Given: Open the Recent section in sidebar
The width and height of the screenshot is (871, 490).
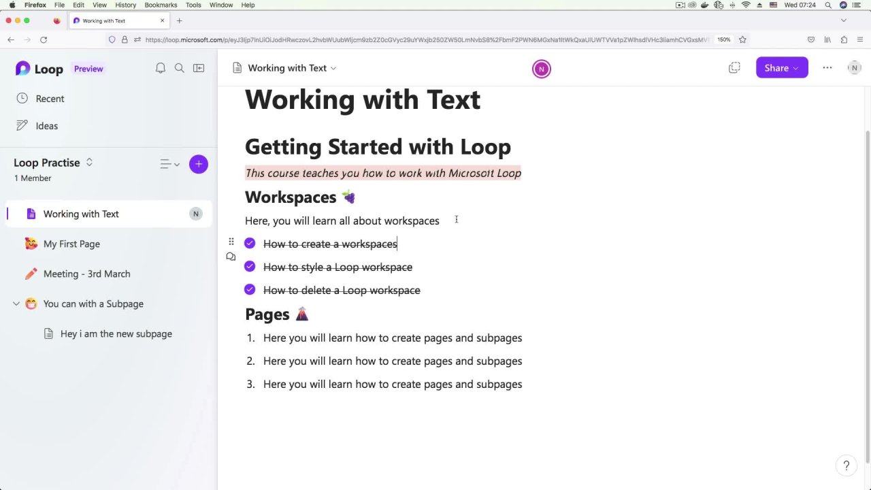Looking at the screenshot, I should tap(50, 99).
